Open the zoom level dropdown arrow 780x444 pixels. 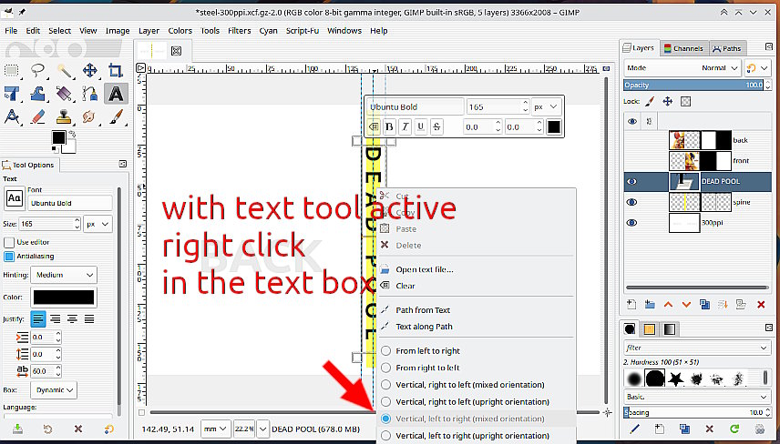point(263,429)
